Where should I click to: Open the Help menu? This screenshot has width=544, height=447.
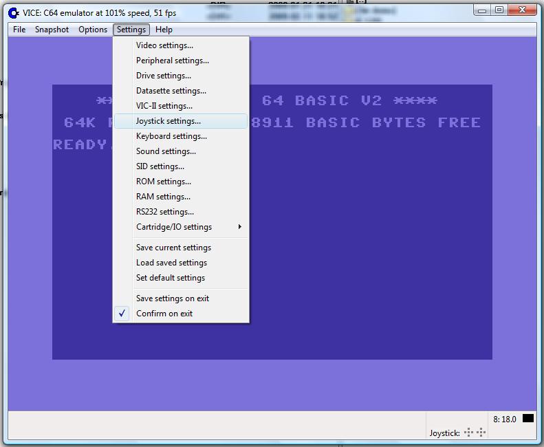coord(164,30)
